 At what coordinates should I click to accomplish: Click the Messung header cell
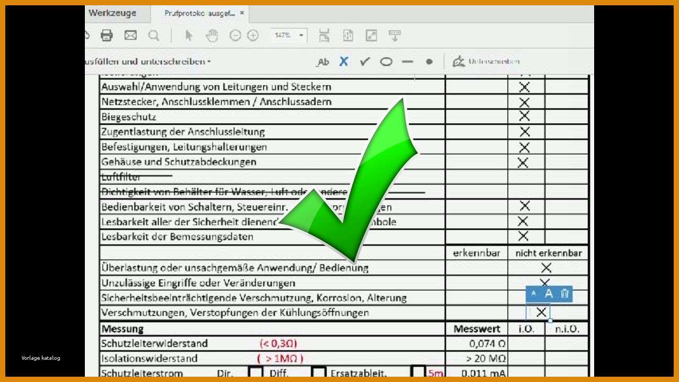[x=122, y=328]
